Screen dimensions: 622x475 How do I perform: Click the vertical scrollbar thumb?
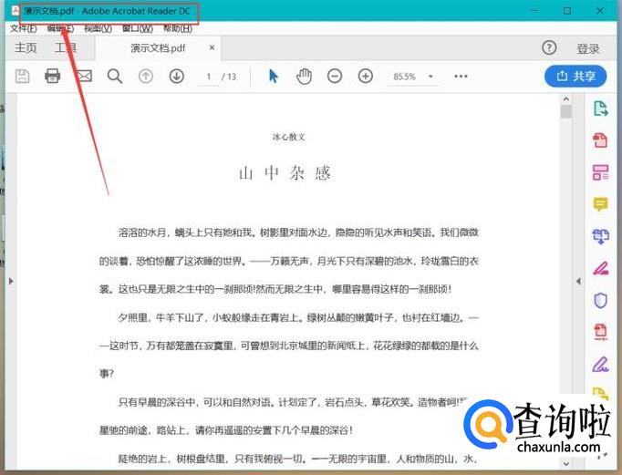[x=566, y=112]
